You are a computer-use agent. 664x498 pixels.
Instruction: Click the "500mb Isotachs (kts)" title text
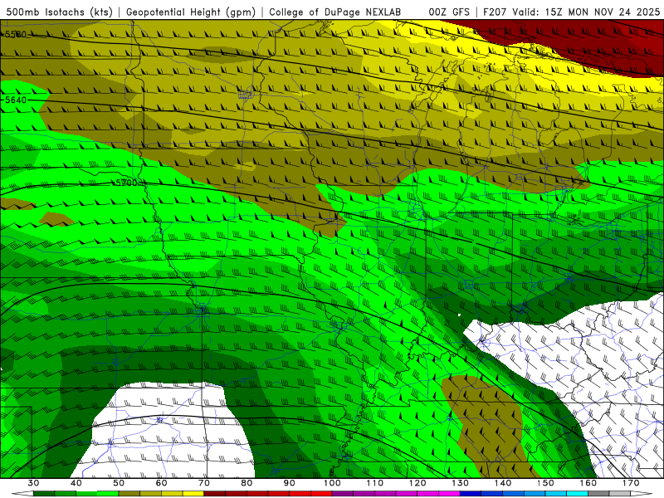point(59,12)
